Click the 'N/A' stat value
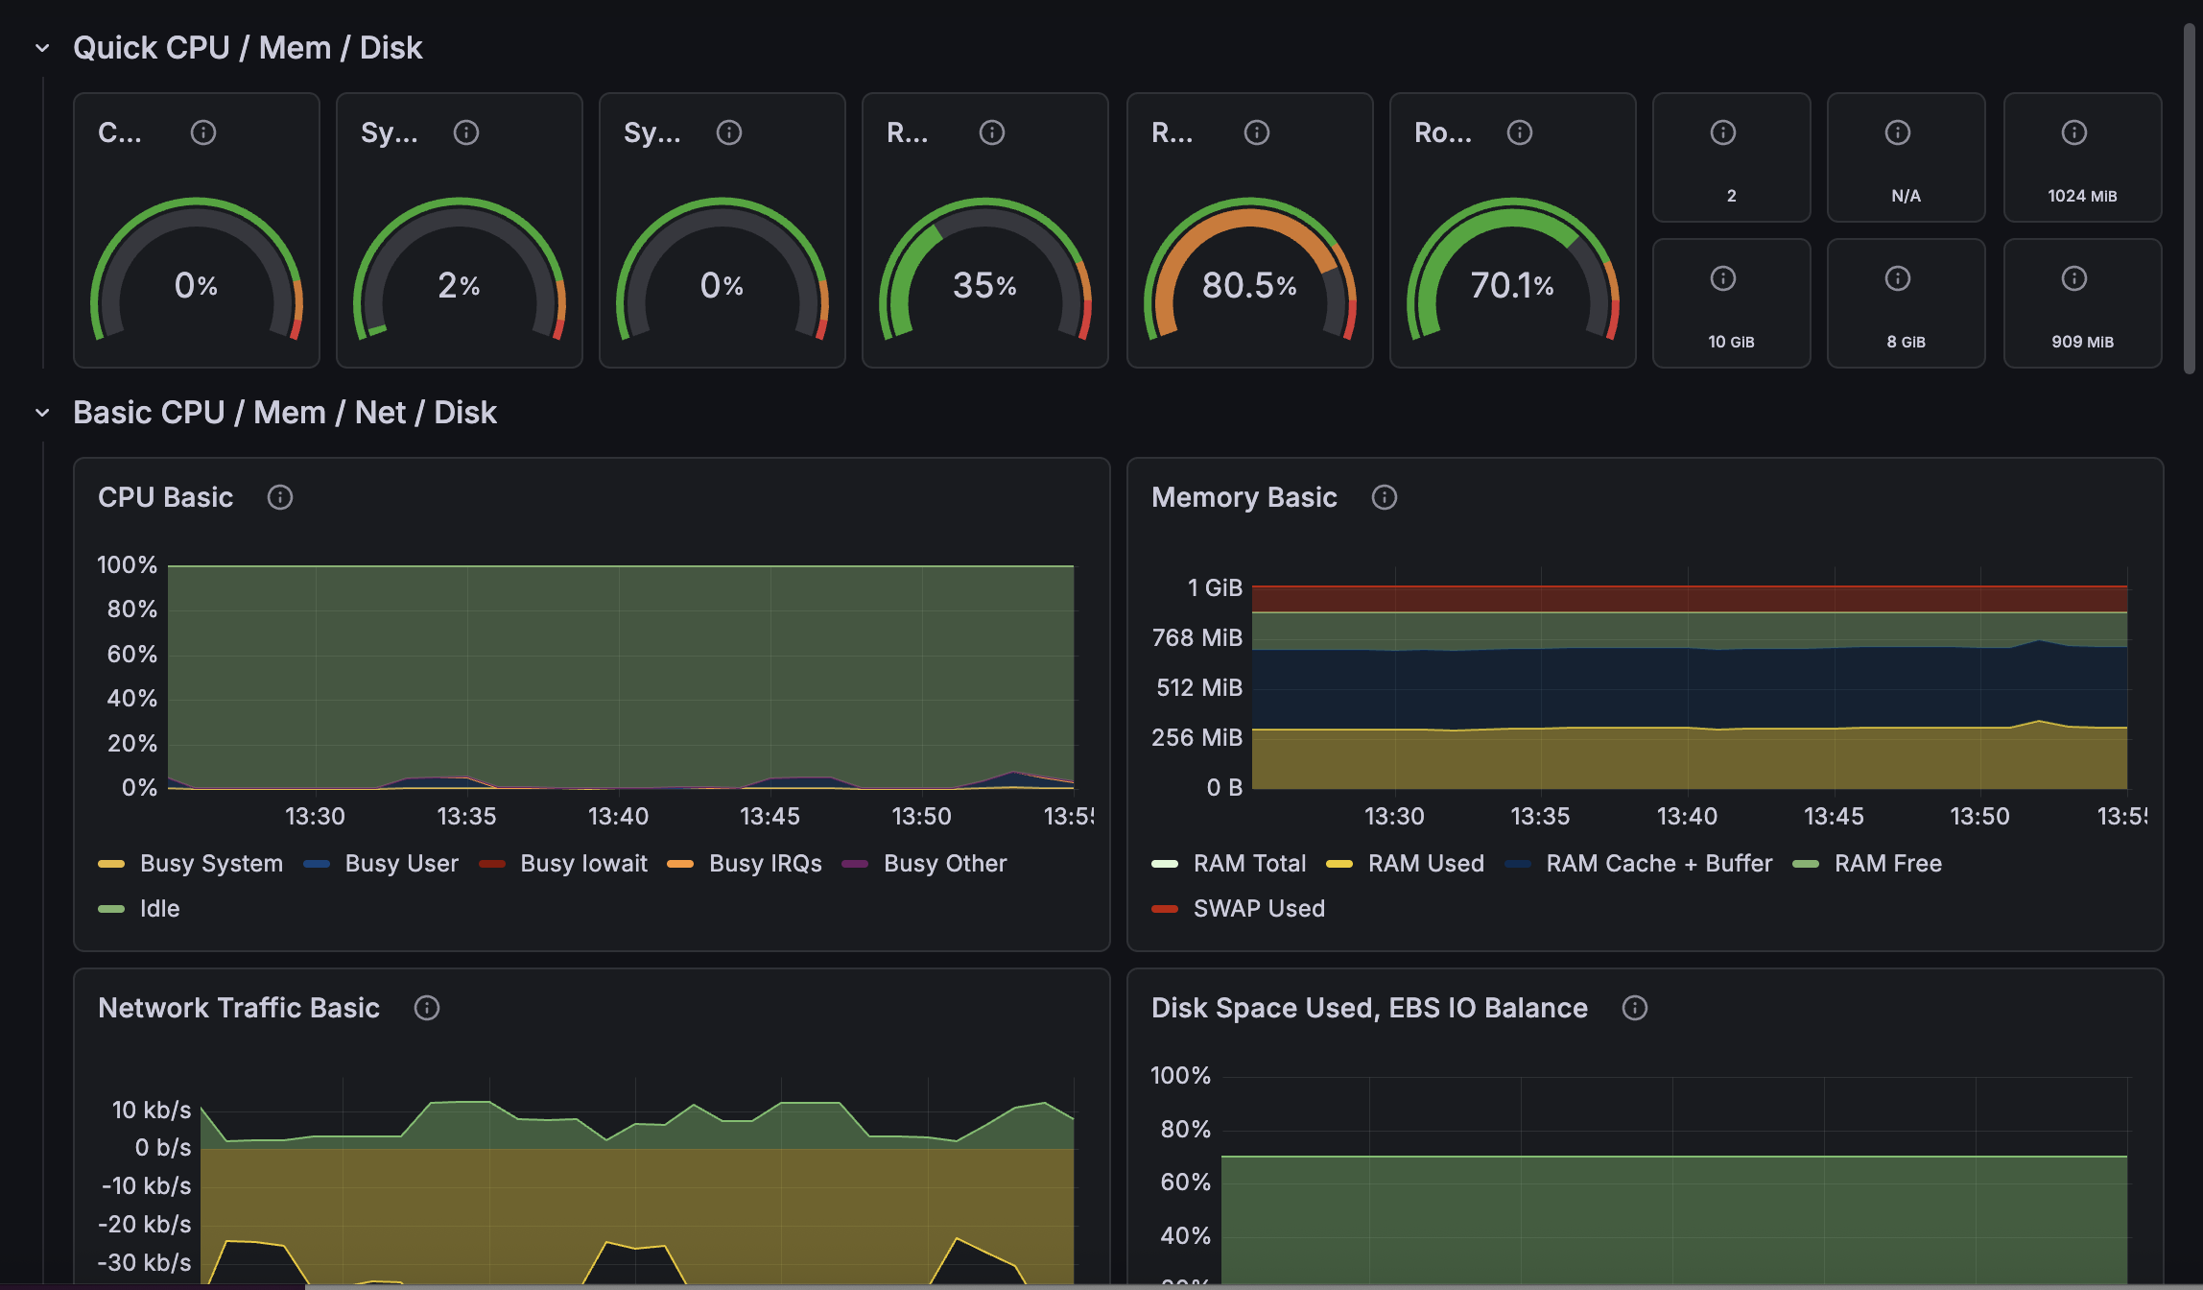 point(1906,196)
